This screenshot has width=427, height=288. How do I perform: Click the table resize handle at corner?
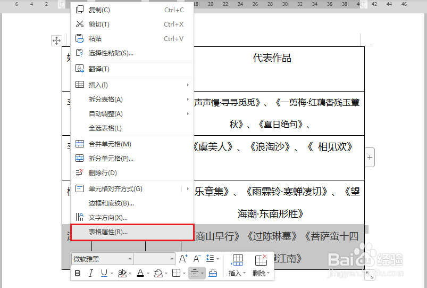[x=370, y=275]
